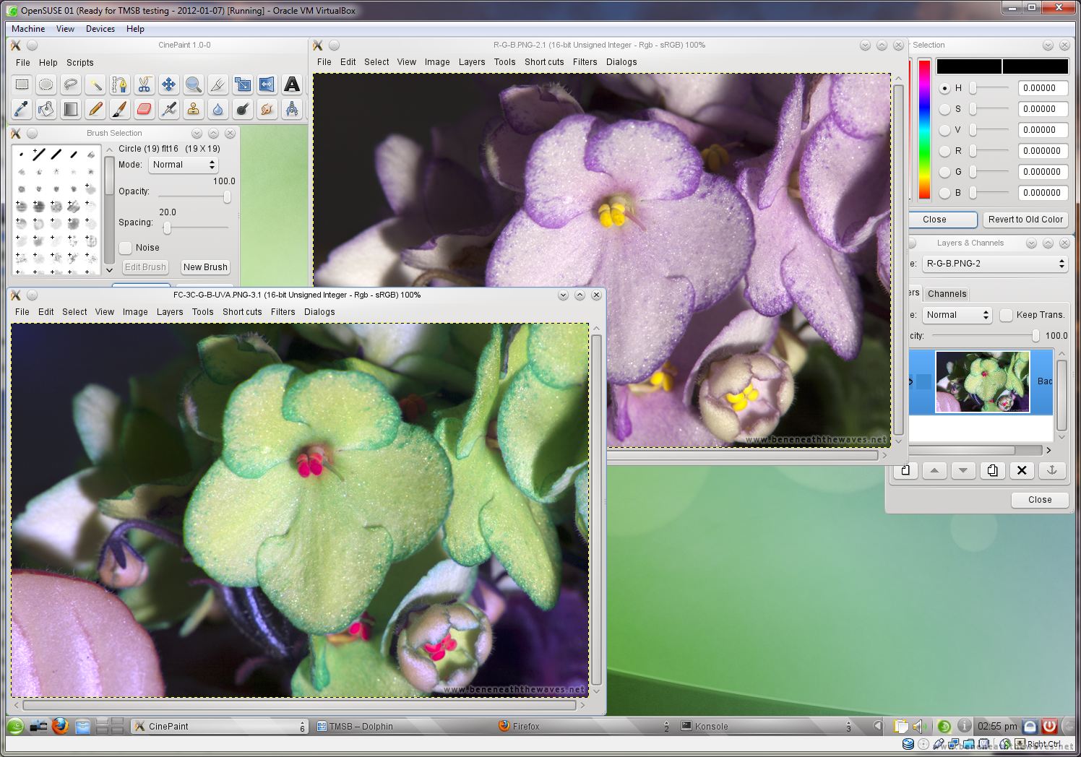Click the Raise layer arrow icon
Image resolution: width=1081 pixels, height=757 pixels.
[x=934, y=470]
